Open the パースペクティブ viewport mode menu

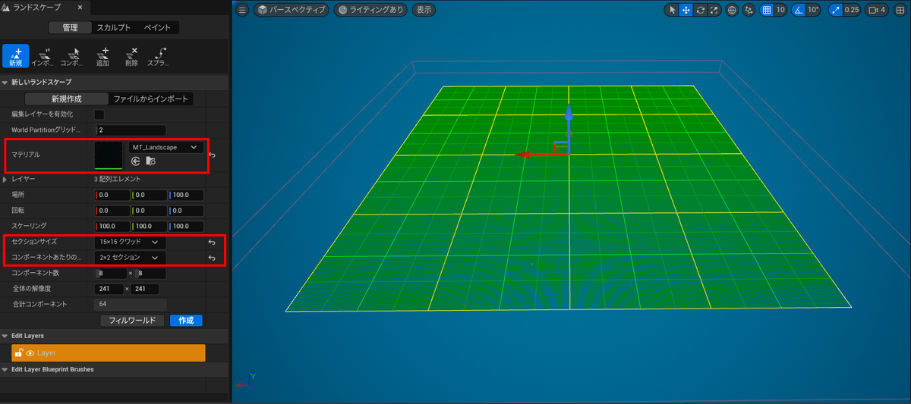(292, 11)
